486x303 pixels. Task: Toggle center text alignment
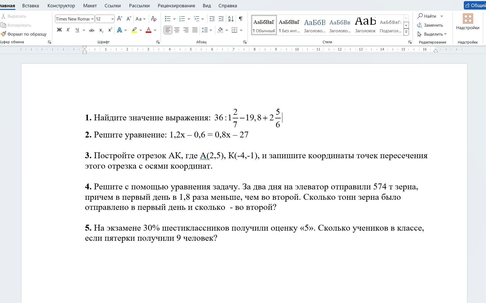177,30
